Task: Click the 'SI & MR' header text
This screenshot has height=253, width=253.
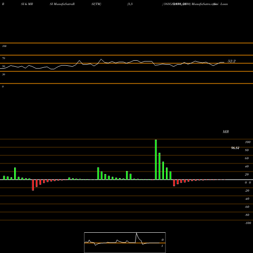Action: [27, 4]
